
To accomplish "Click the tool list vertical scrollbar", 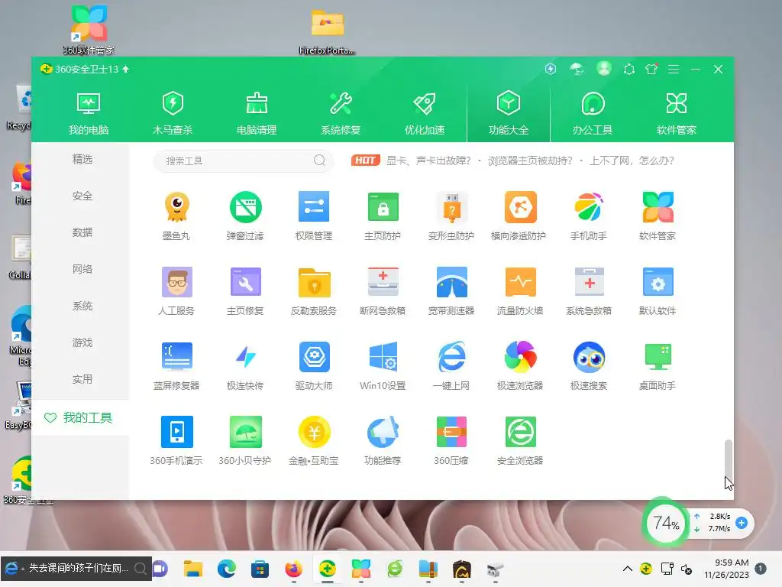I will tap(728, 459).
